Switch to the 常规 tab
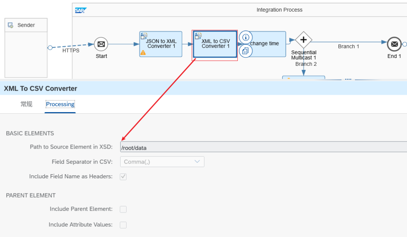Screen dimensions: 407x237 (x=26, y=104)
